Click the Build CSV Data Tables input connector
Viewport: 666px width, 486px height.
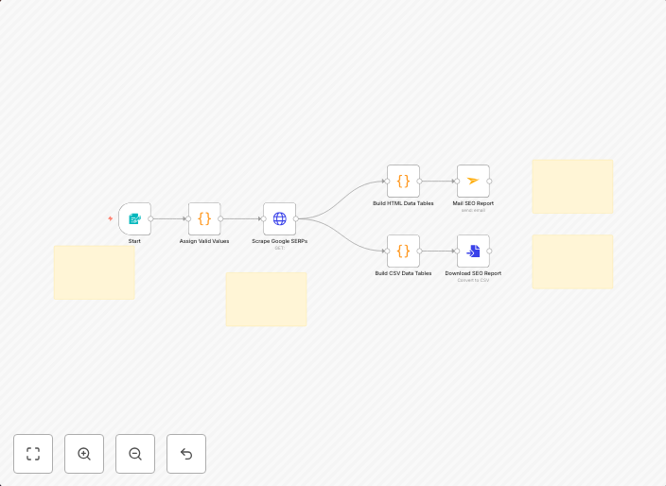(x=387, y=251)
